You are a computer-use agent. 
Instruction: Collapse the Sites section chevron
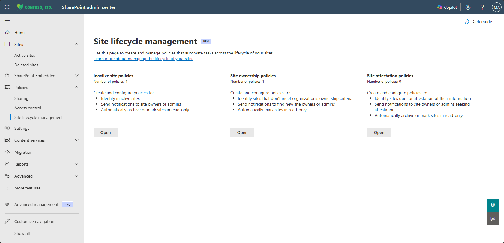[x=77, y=44]
